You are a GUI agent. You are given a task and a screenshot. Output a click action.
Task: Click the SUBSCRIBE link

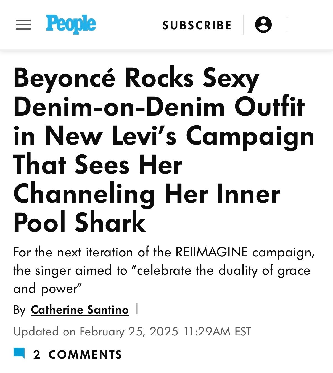point(197,25)
